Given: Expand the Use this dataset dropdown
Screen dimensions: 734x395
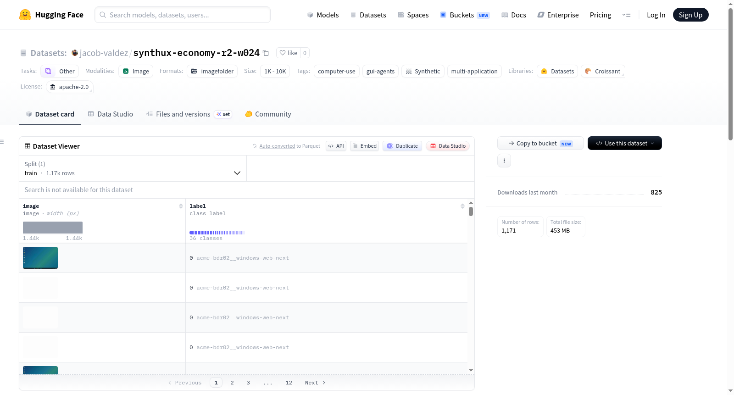Looking at the screenshot, I should (625, 143).
